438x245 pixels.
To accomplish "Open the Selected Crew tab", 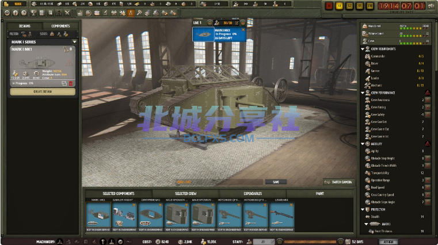I will 185,193.
